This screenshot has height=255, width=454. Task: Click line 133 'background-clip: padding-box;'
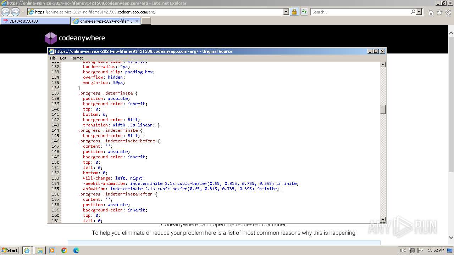pyautogui.click(x=119, y=72)
